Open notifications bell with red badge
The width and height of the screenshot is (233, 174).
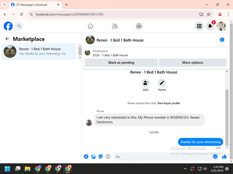pos(210,26)
